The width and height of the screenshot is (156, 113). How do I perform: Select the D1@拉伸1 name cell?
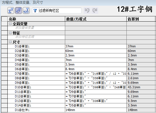click(36, 110)
